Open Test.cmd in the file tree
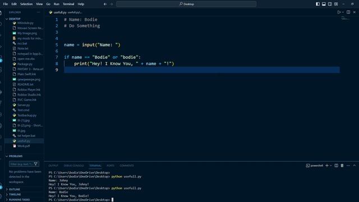The height and width of the screenshot is (202, 359). [x=23, y=110]
